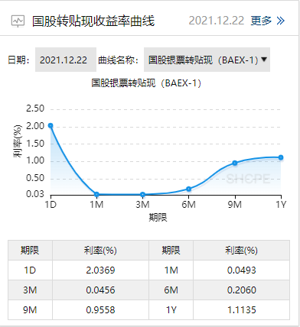Screen dimensions: 300x327
Task: Click the 1D cell in the table
Action: click(30, 270)
